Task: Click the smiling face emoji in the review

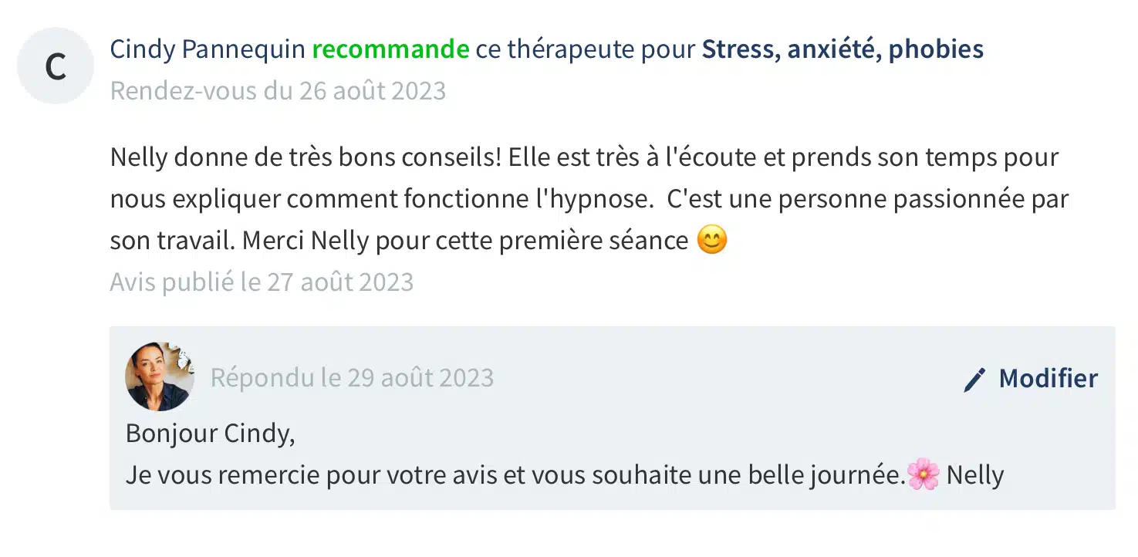Action: 711,241
